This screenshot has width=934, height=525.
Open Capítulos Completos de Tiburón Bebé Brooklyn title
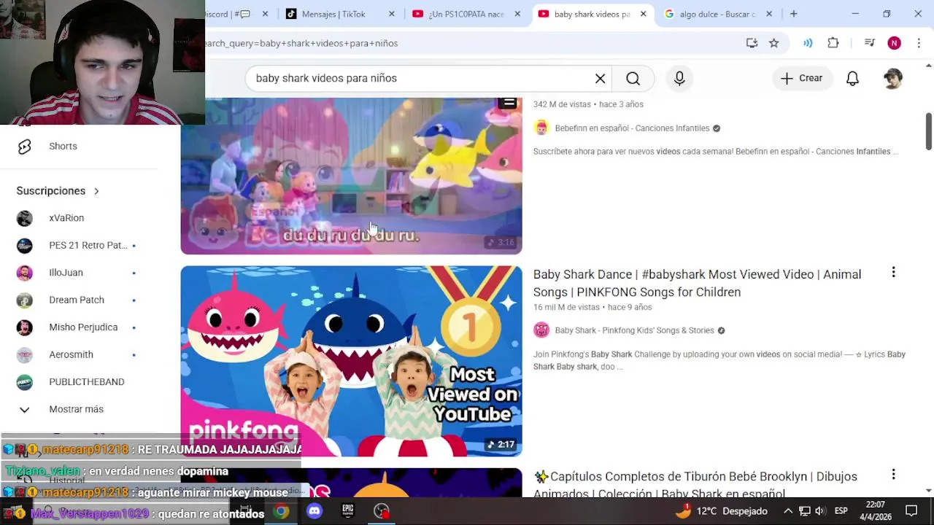pyautogui.click(x=695, y=485)
